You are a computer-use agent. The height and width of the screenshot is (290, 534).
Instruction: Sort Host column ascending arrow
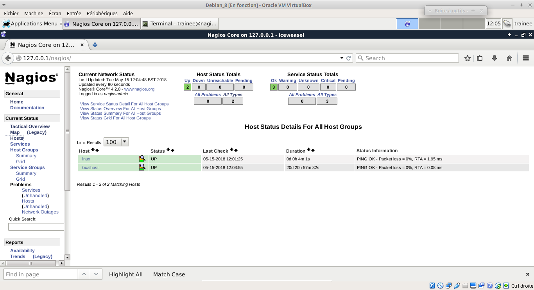pyautogui.click(x=93, y=150)
